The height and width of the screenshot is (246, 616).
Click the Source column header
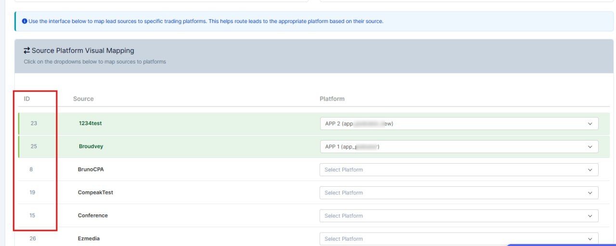coord(83,99)
